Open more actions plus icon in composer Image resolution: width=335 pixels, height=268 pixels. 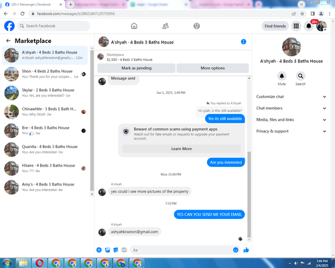point(99,250)
